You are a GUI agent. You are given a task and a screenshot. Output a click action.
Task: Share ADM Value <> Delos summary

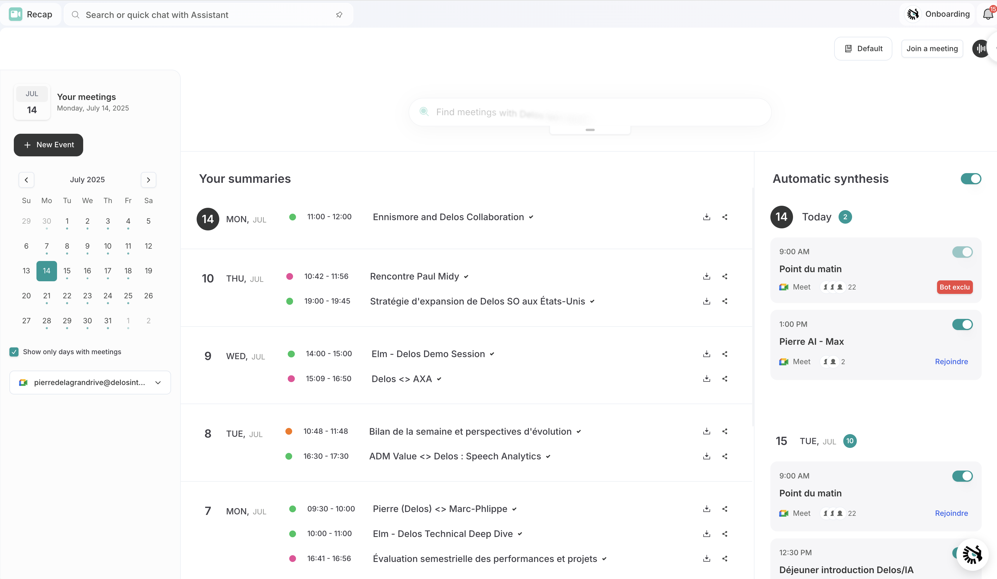pyautogui.click(x=725, y=456)
